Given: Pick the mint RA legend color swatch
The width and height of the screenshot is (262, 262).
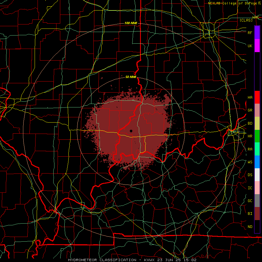Looking at the screenshot, I should (x=257, y=149).
